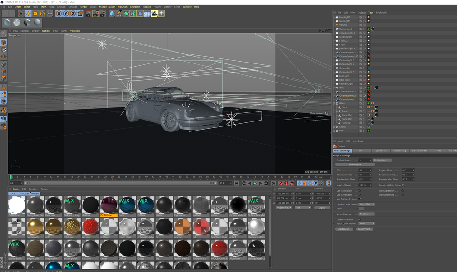Click frame 30 on the timeline ruler

coord(112,177)
